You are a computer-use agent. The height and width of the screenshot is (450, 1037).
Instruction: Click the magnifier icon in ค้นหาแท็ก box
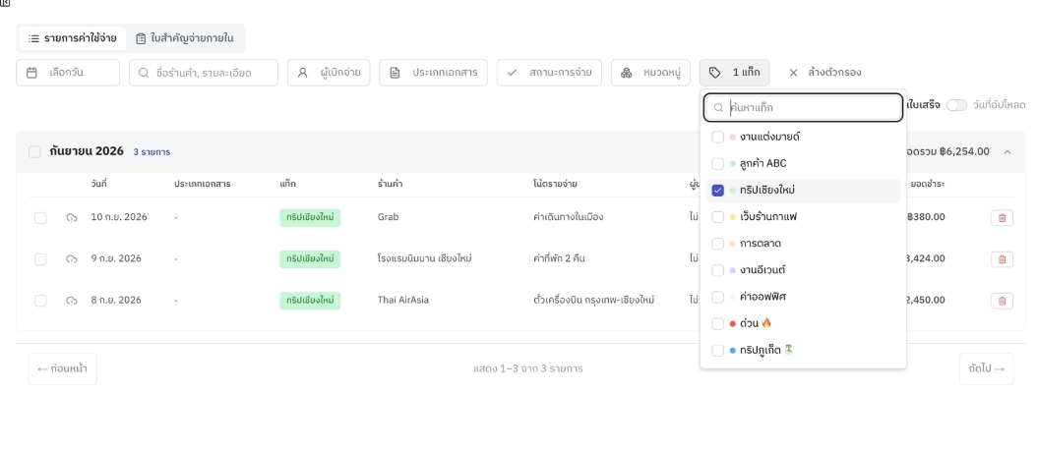click(718, 108)
